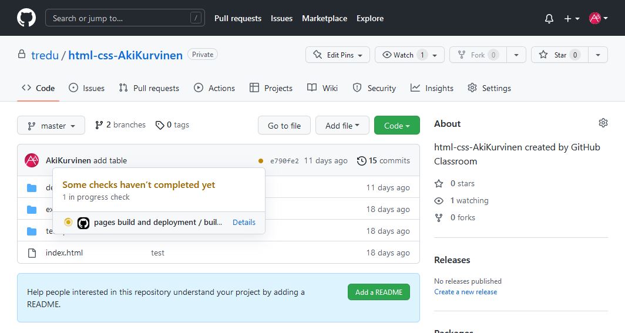
Task: Open the 15 commits history
Action: click(x=384, y=160)
